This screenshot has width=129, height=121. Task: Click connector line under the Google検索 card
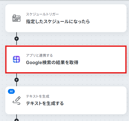coord(17,75)
